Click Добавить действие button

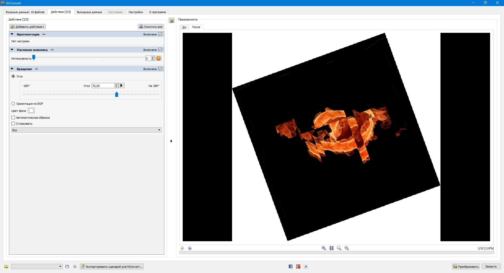pos(28,27)
